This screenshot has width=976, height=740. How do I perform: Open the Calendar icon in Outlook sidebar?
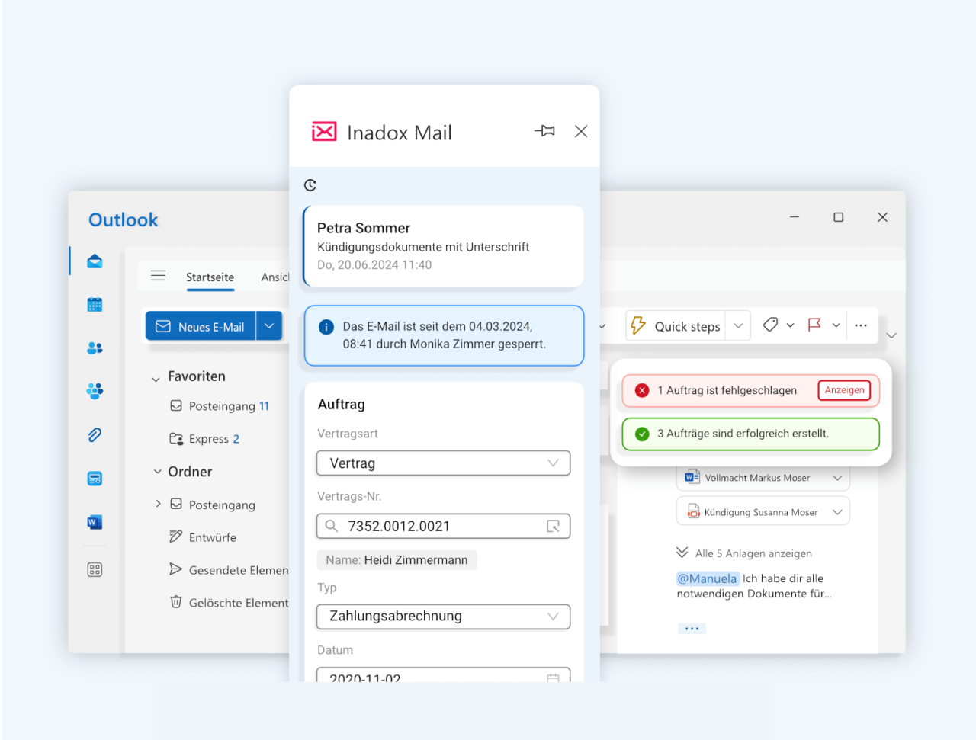(95, 305)
